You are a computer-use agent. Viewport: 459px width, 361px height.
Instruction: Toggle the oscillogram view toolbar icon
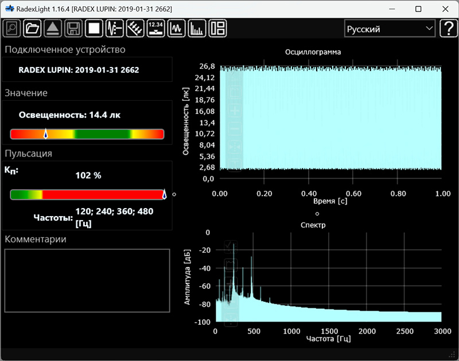176,28
